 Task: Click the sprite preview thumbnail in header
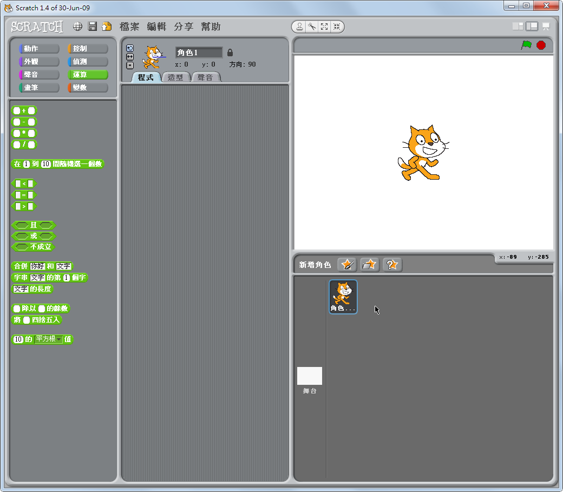[154, 57]
